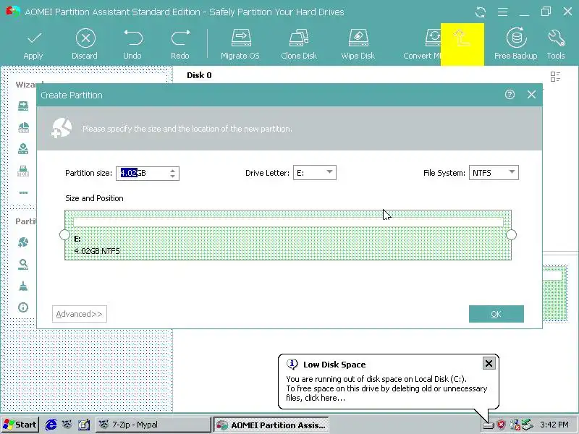Click the drive-with-person wizard sidebar icon
This screenshot has height=434, width=579.
pos(23,149)
